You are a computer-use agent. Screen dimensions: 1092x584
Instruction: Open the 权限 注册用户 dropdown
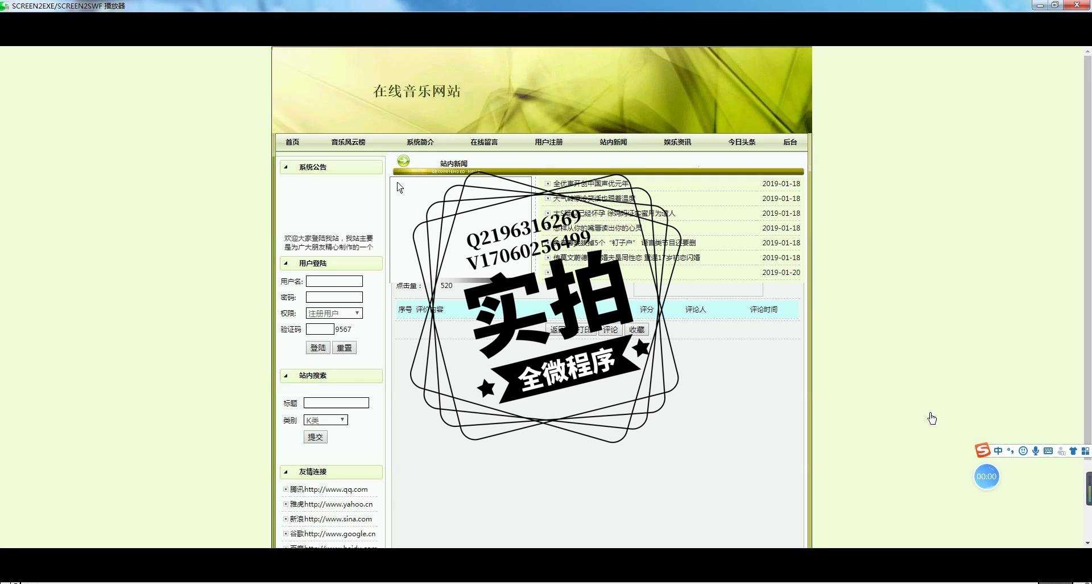(334, 313)
